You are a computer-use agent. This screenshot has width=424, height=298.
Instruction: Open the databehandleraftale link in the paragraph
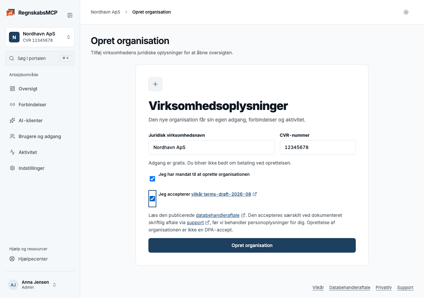pyautogui.click(x=218, y=215)
